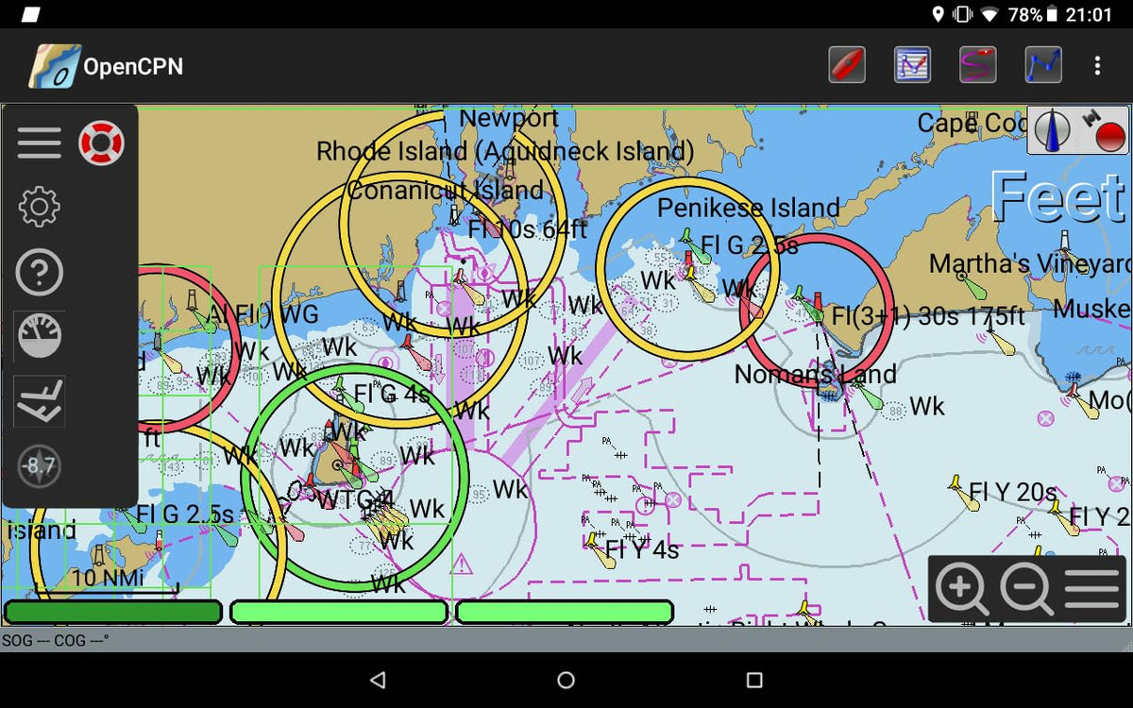Click the Nomans Land label
The image size is (1133, 708).
(816, 375)
